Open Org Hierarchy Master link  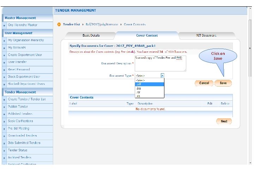point(23,25)
